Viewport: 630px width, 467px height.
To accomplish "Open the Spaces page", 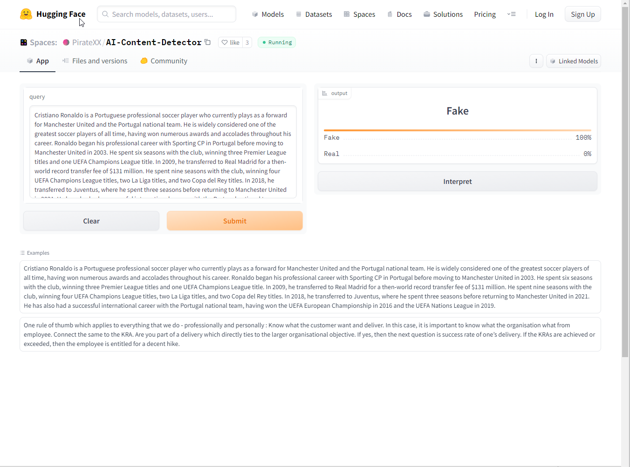I will [359, 14].
